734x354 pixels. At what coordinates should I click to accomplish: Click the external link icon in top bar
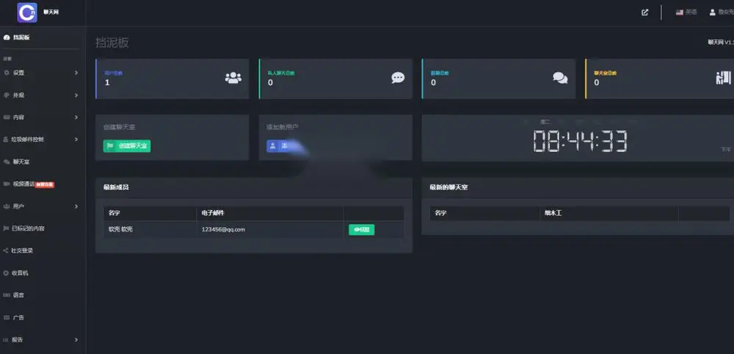pyautogui.click(x=645, y=12)
